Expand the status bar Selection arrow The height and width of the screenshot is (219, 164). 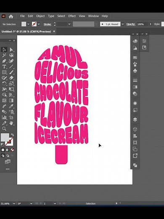[116, 203]
